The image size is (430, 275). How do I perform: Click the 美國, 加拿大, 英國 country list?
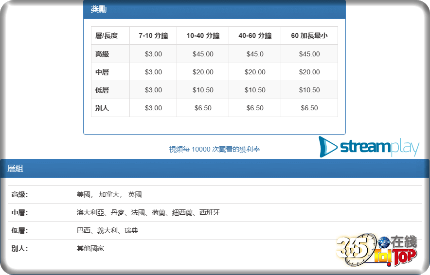(x=109, y=195)
